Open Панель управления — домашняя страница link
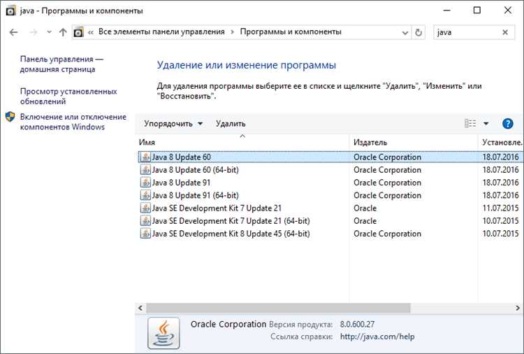The width and height of the screenshot is (524, 354). tap(61, 64)
